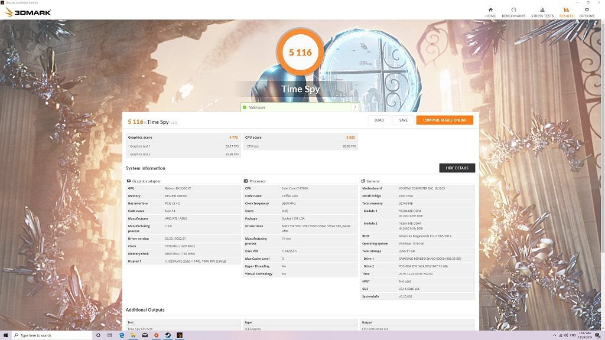This screenshot has width=605, height=340.
Task: Click the System information heading
Action: click(145, 168)
